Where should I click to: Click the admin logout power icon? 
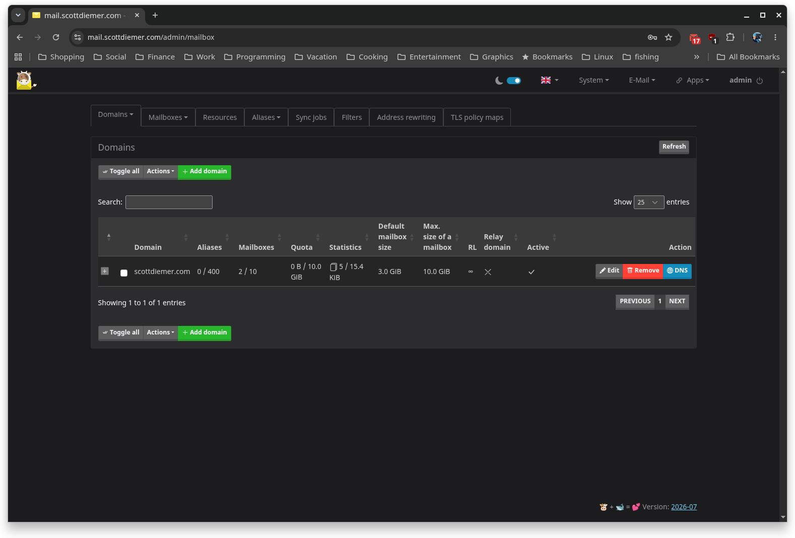pyautogui.click(x=760, y=81)
